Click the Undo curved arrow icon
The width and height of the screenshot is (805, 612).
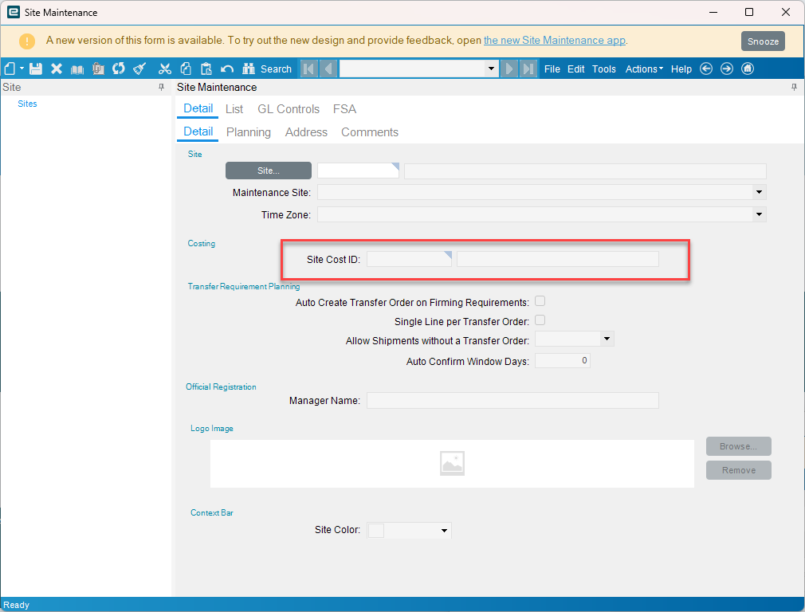coord(227,69)
